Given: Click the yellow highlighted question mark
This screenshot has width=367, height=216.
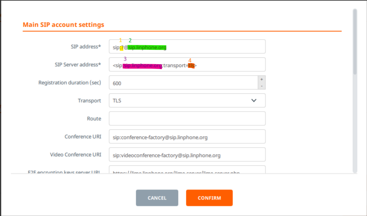Looking at the screenshot, I should [x=121, y=47].
